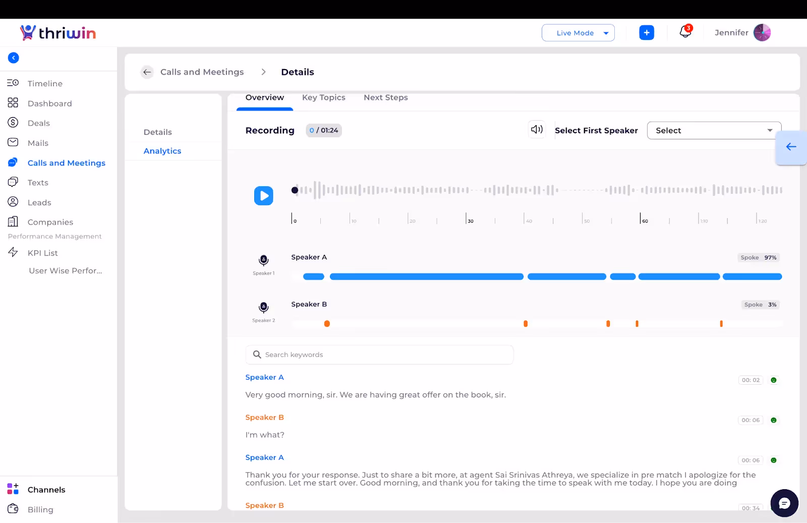Open the chat support bubble
Image resolution: width=807 pixels, height=523 pixels.
(784, 503)
